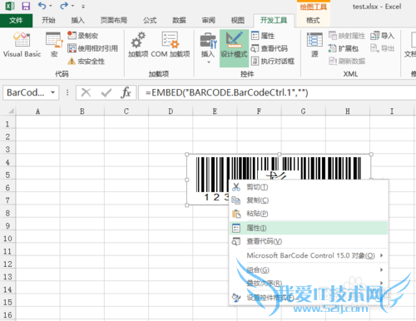This screenshot has height=321, width=416.
Task: Switch to Insert (插入) ribbon tab
Action: pos(77,20)
